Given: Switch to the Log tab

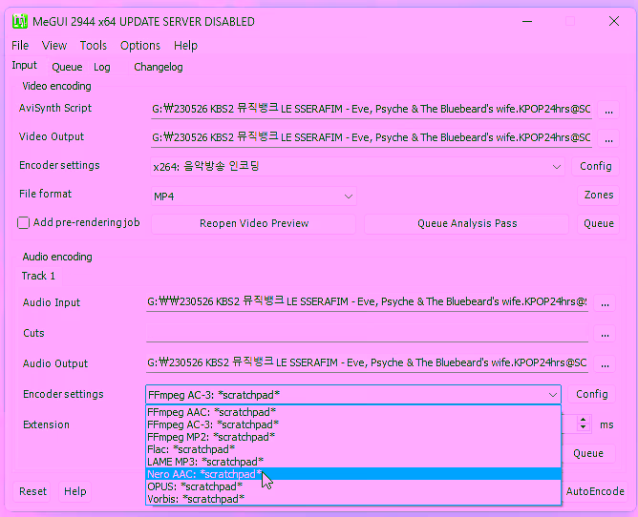Looking at the screenshot, I should tap(102, 67).
